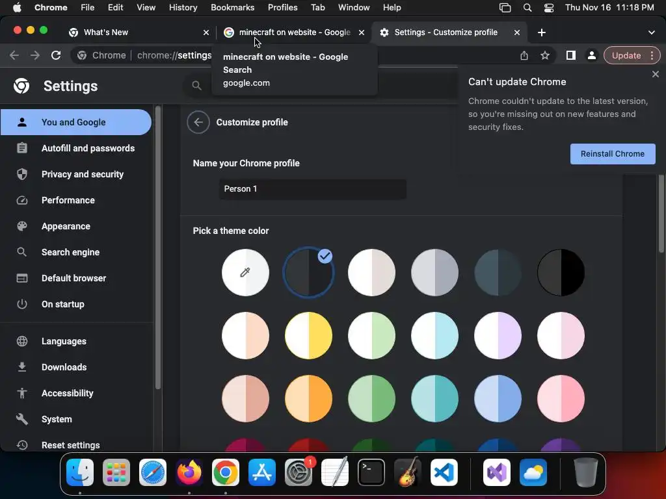
Task: Choose the pink theme color swatch
Action: click(561, 399)
